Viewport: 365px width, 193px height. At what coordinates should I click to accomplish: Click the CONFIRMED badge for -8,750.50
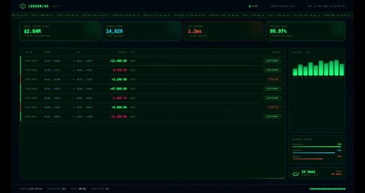[x=272, y=70]
